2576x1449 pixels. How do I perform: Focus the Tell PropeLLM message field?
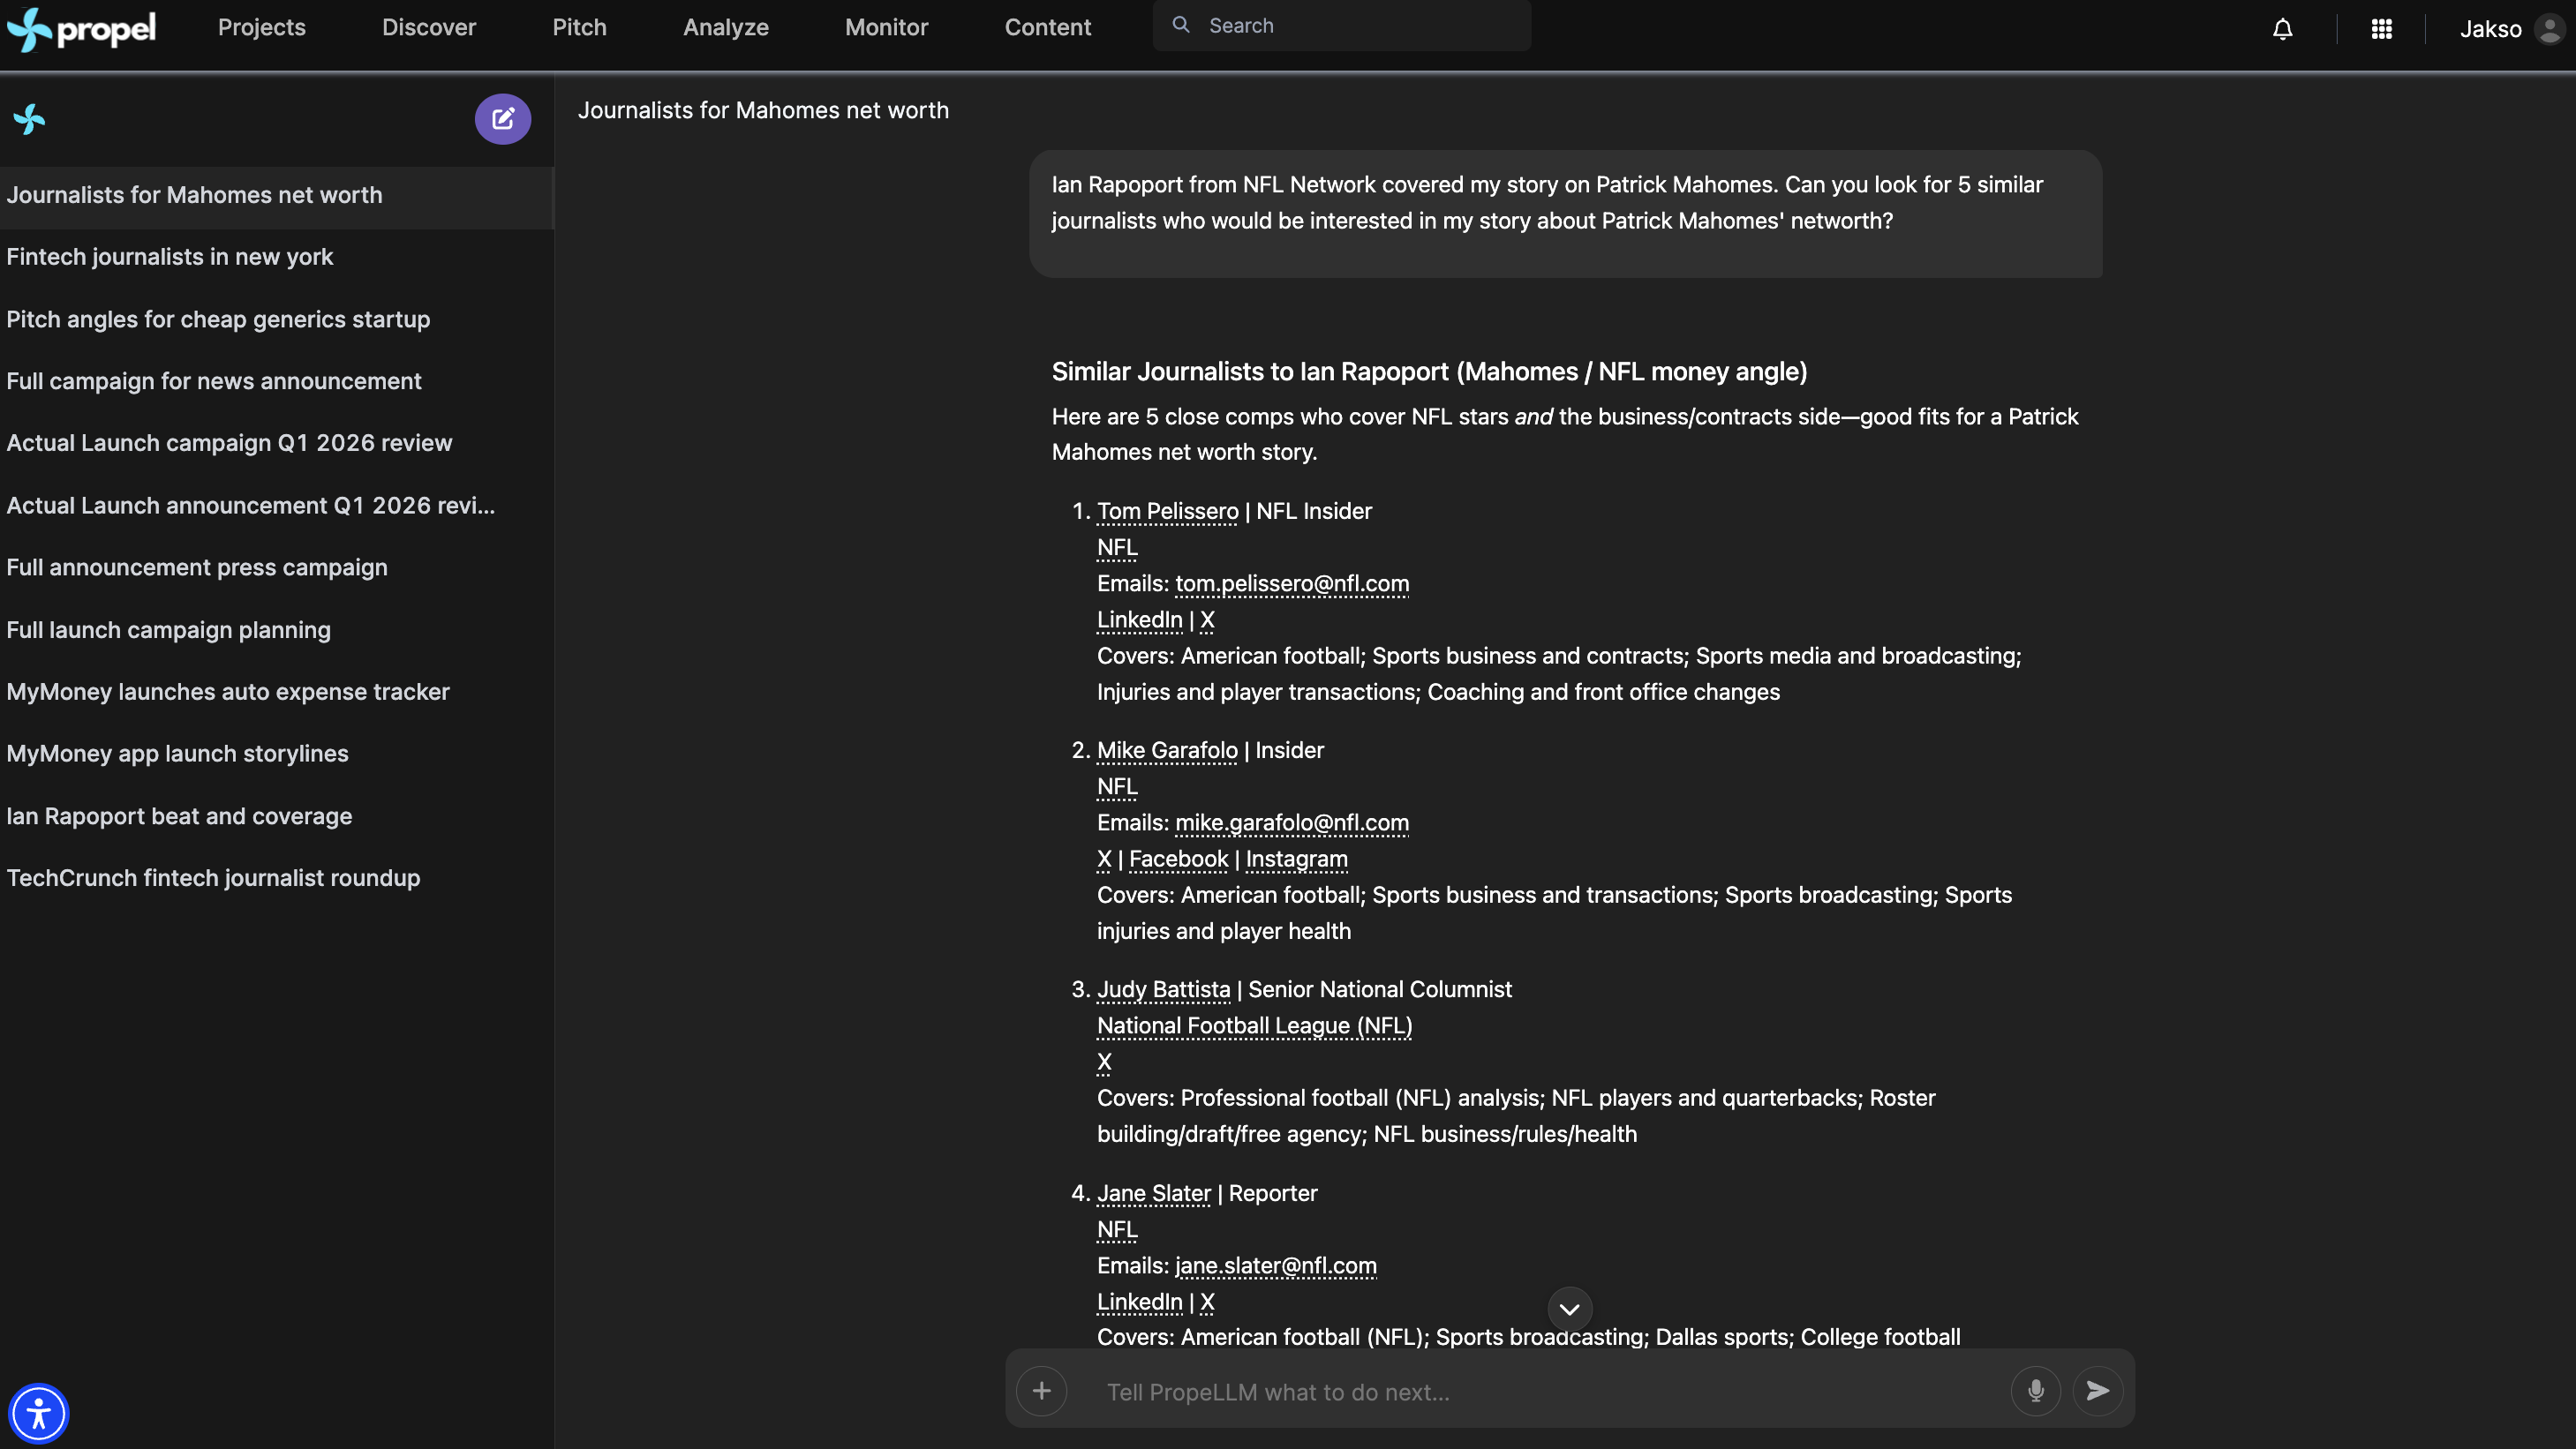pyautogui.click(x=1540, y=1391)
